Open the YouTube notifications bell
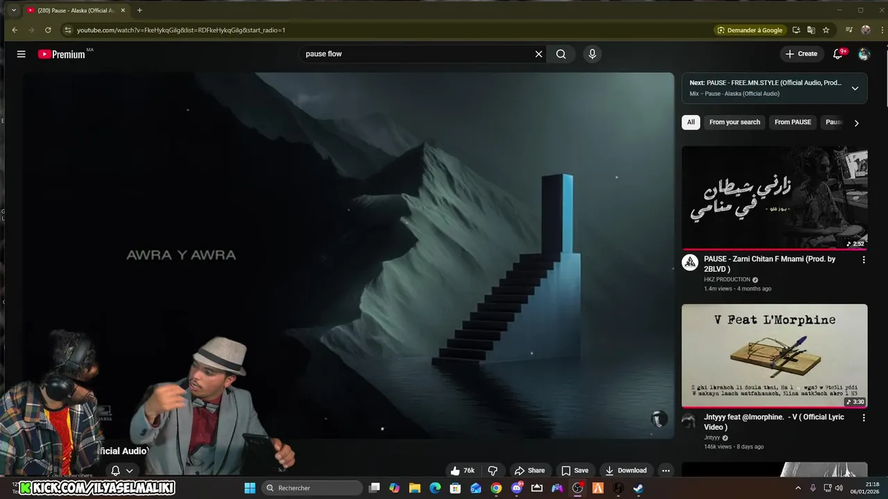 [838, 54]
